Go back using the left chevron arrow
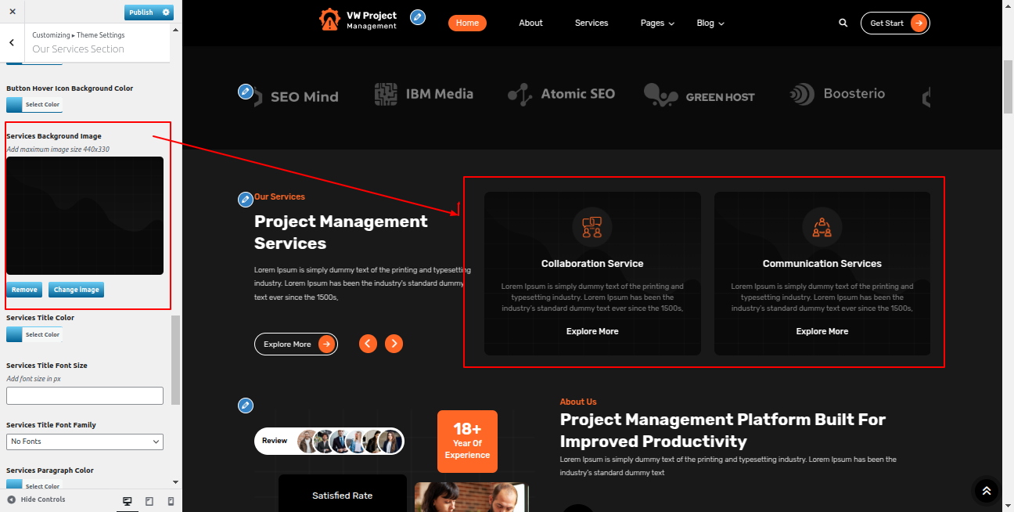Viewport: 1014px width, 512px height. pyautogui.click(x=12, y=43)
